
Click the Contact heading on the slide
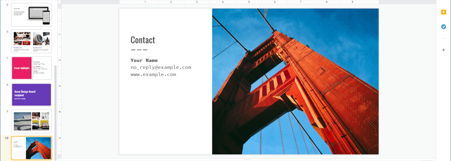pyautogui.click(x=143, y=40)
